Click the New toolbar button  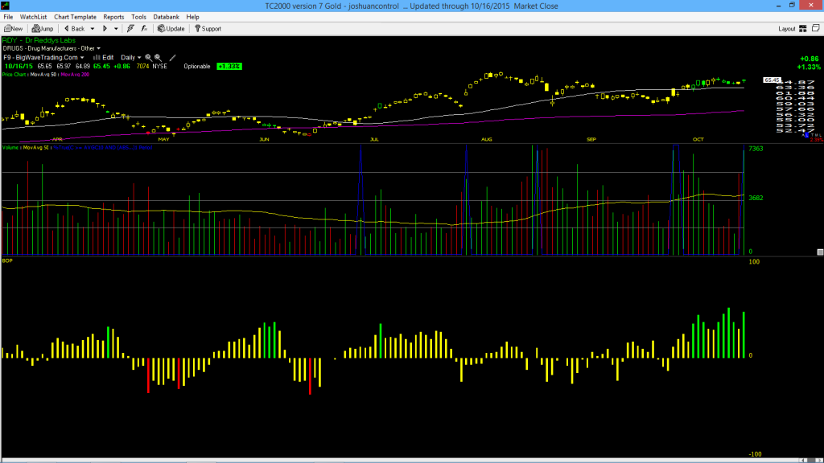(13, 29)
